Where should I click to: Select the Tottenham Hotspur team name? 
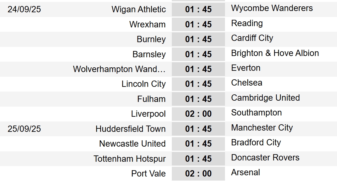(x=130, y=159)
